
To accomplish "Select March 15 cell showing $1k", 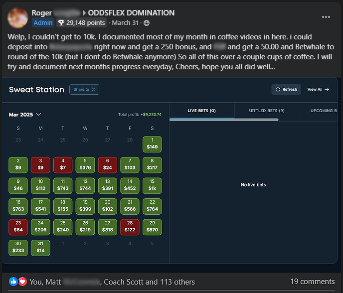I will (152, 186).
